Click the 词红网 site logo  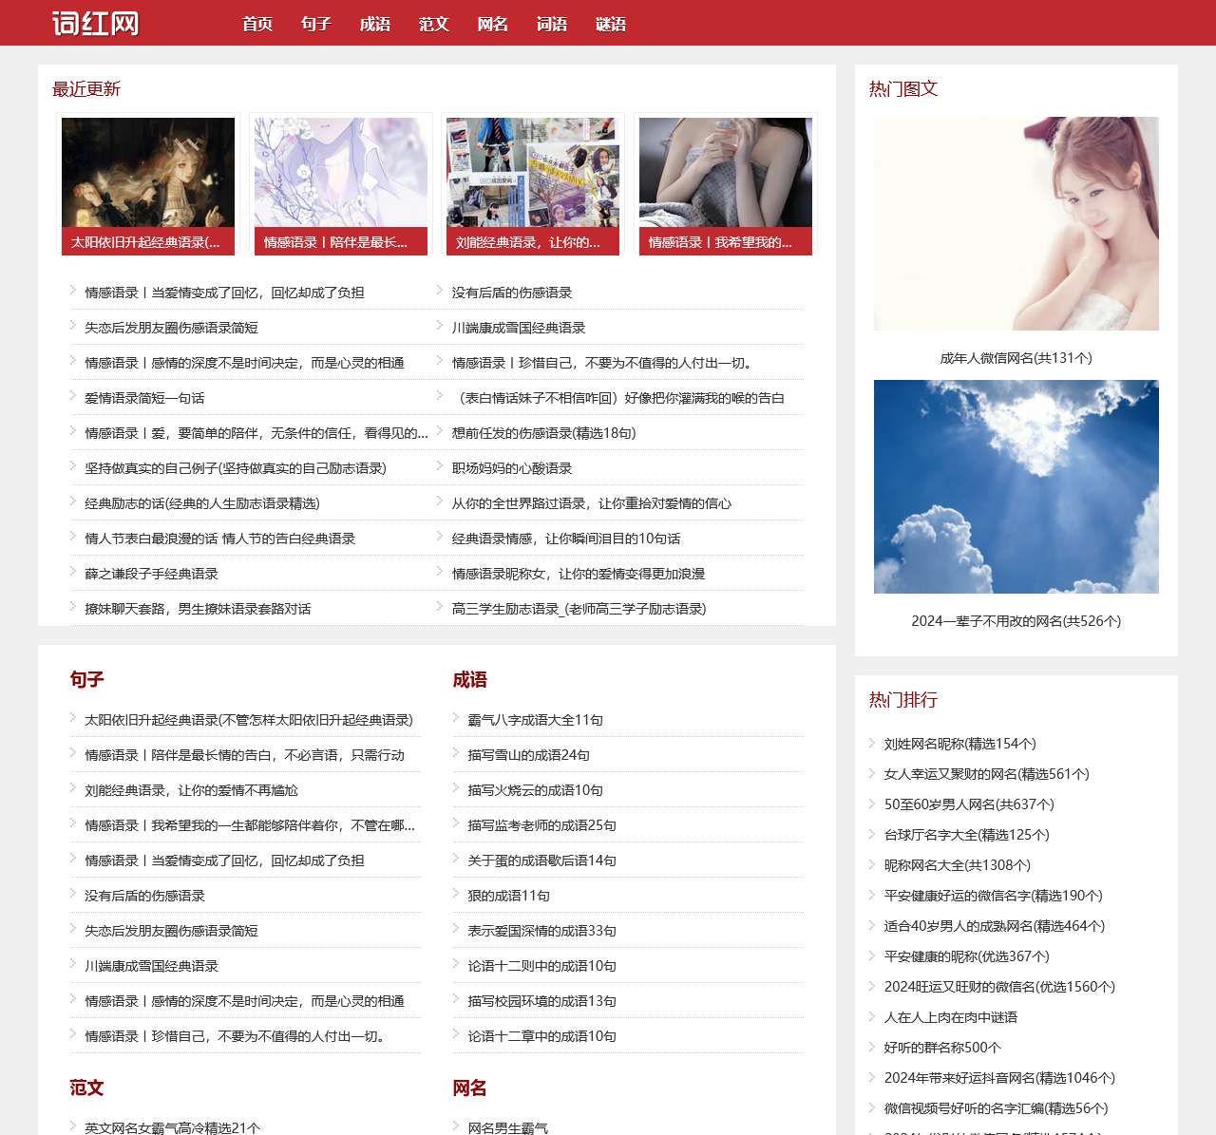(x=95, y=23)
